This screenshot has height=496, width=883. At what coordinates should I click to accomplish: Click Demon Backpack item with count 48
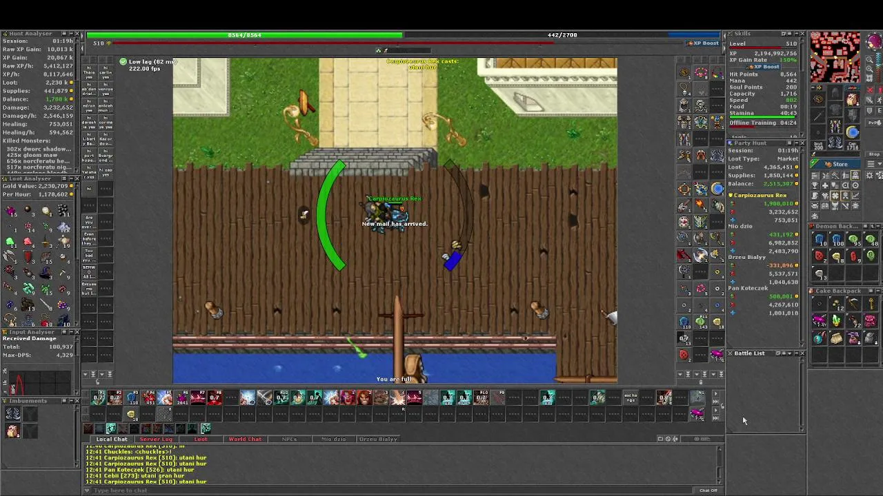point(871,238)
